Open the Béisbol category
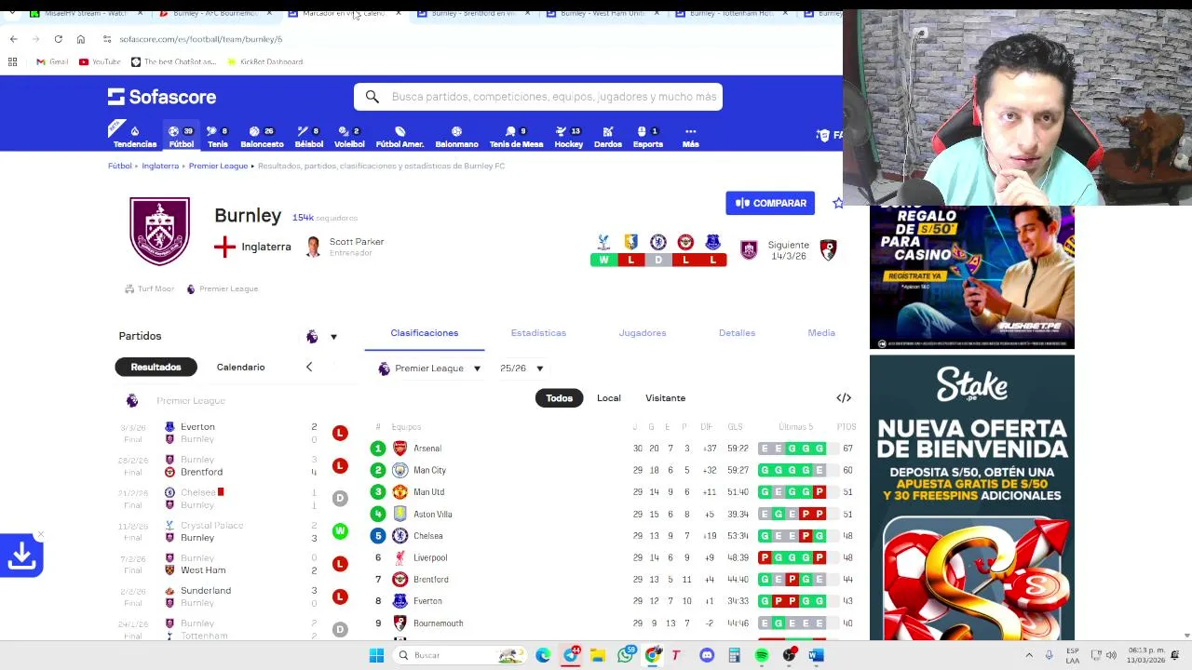Screen dimensions: 1192x670 [308, 137]
